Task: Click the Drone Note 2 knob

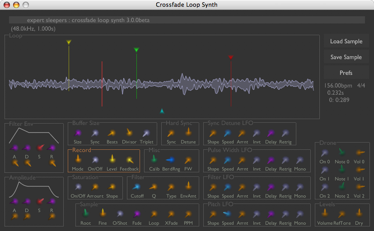Action: click(x=342, y=186)
